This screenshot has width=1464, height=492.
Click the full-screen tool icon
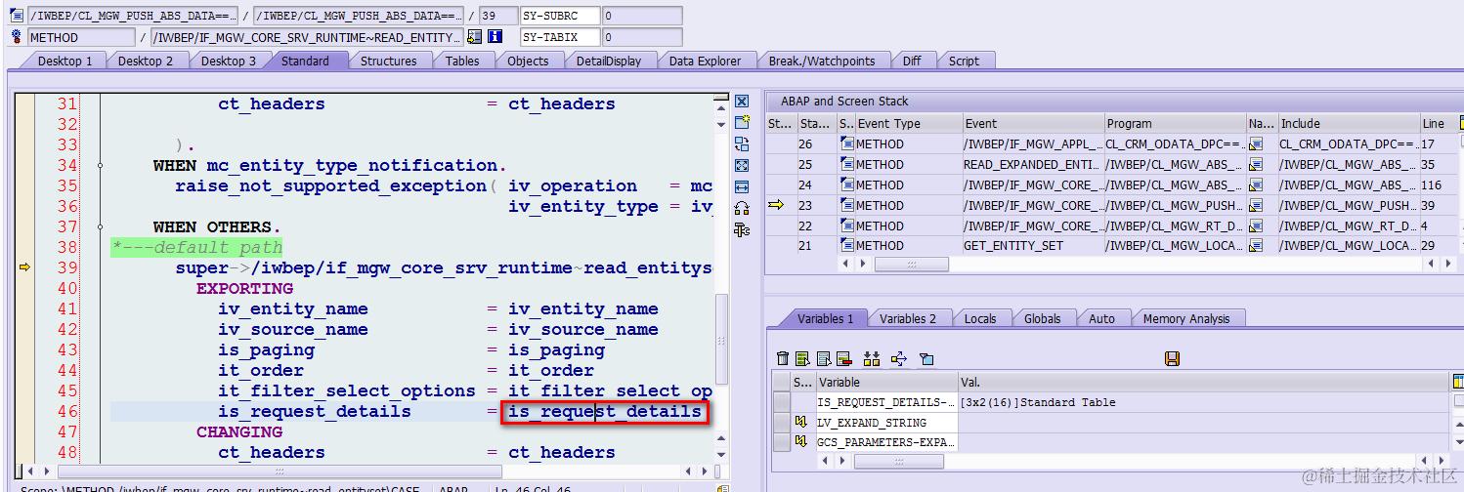(742, 165)
